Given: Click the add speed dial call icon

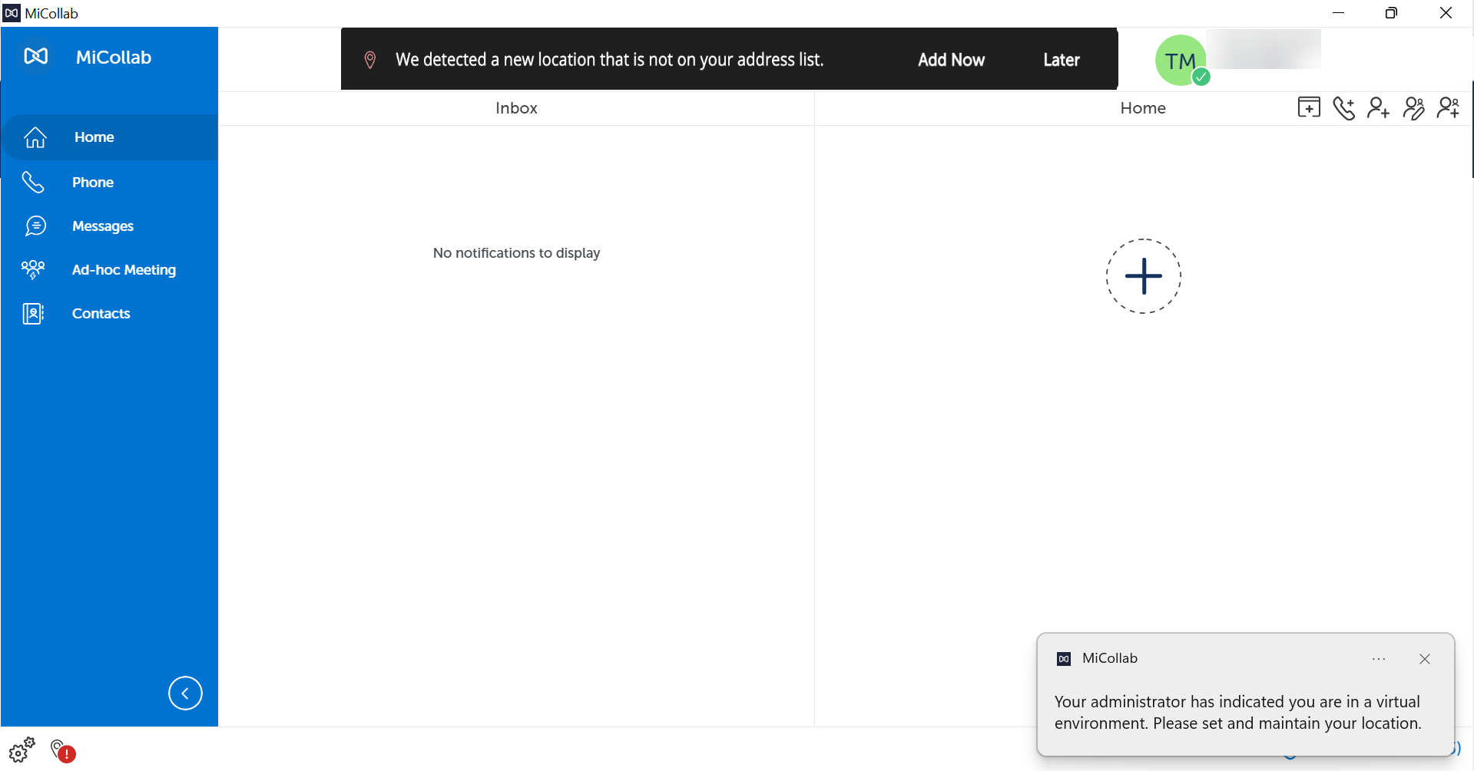Looking at the screenshot, I should [x=1343, y=107].
